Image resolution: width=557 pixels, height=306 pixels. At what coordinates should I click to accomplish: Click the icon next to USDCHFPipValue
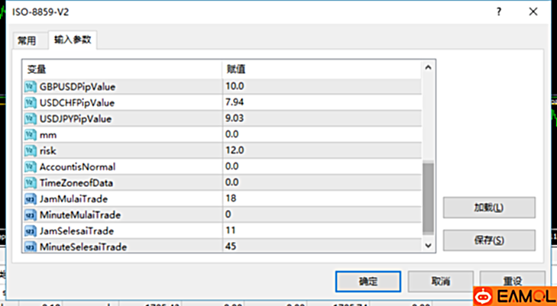[31, 102]
